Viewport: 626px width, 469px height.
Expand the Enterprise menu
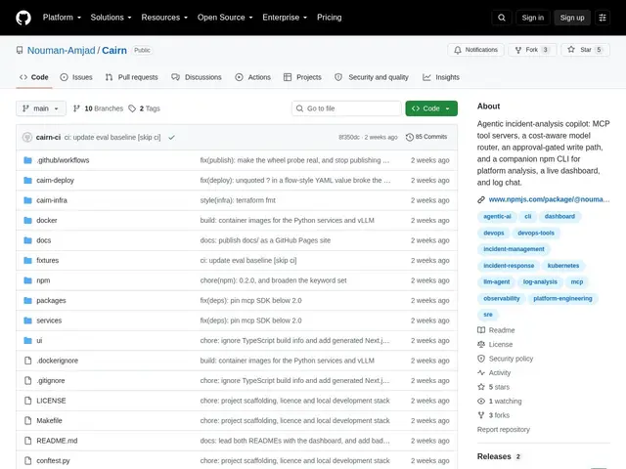(x=285, y=18)
